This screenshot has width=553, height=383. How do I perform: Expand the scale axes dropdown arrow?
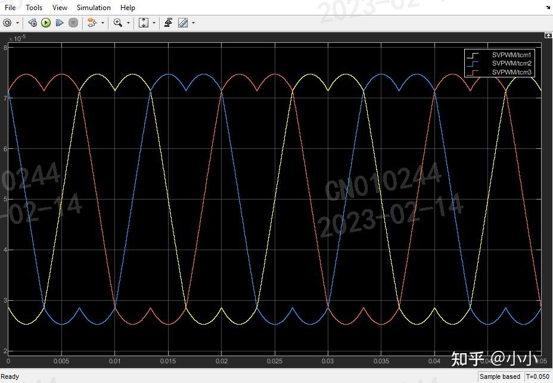pyautogui.click(x=153, y=23)
